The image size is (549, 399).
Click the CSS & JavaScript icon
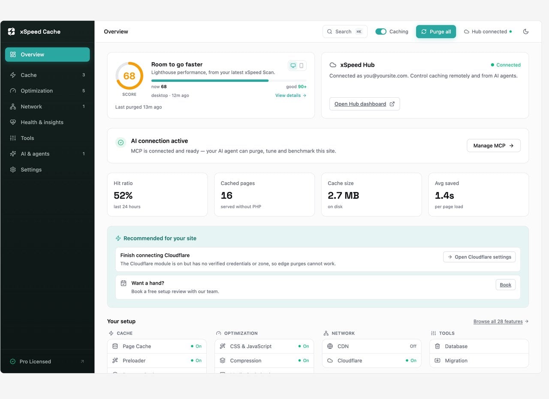222,346
